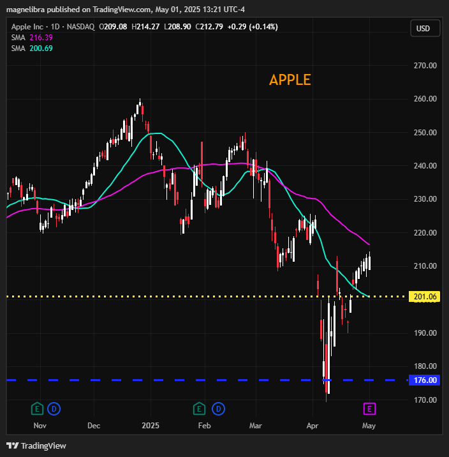
Task: Click the May time axis label
Action: point(369,426)
